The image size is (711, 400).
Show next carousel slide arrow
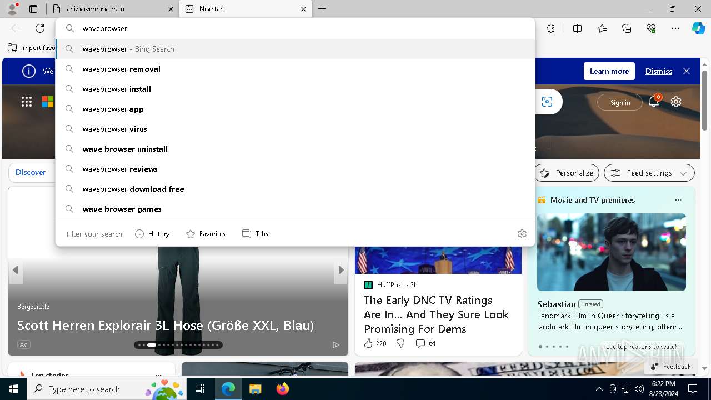[341, 270]
